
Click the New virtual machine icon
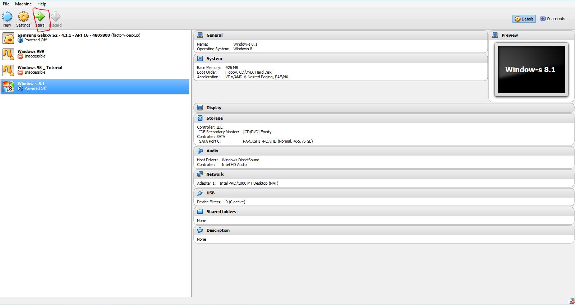(7, 17)
